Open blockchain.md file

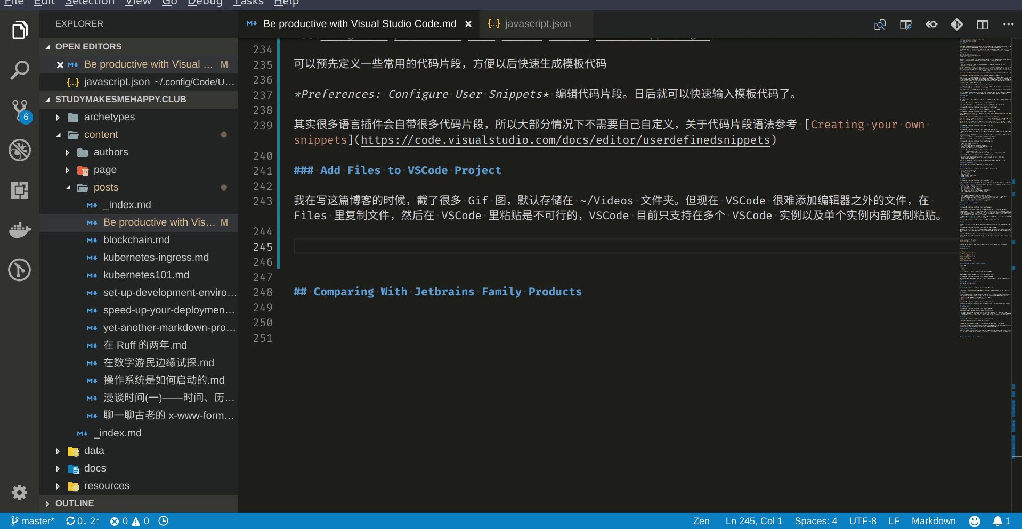pyautogui.click(x=139, y=240)
